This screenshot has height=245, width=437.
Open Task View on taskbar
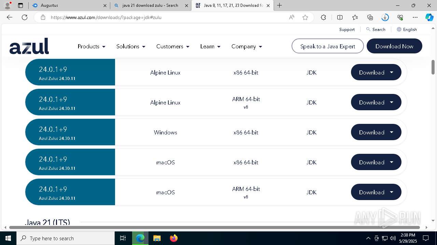coord(123,238)
